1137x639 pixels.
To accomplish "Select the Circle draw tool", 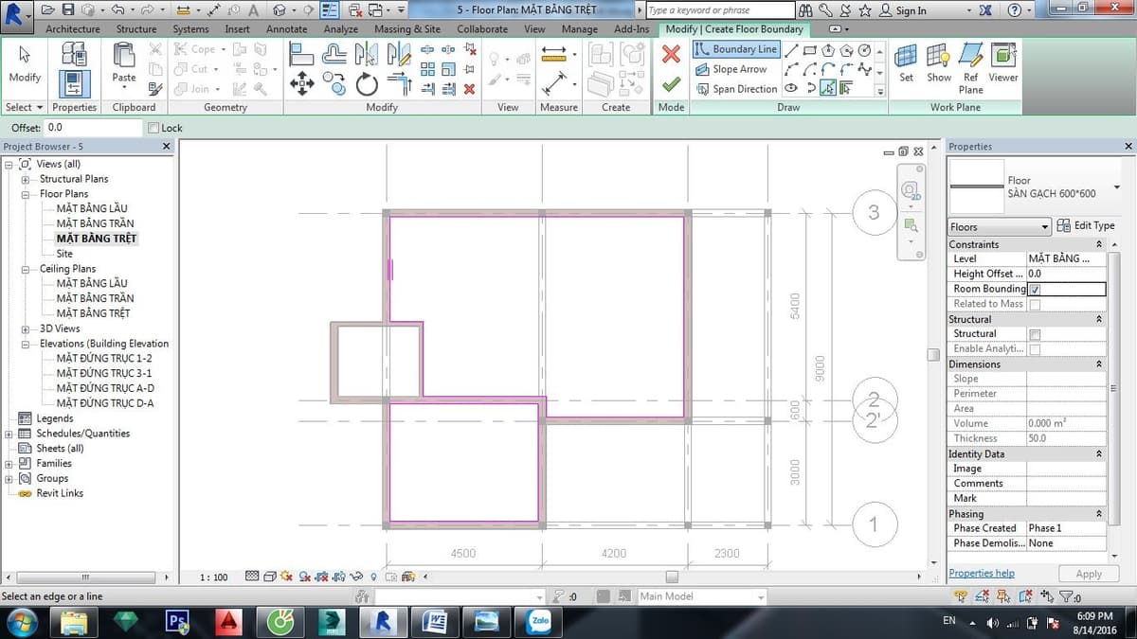I will (863, 50).
